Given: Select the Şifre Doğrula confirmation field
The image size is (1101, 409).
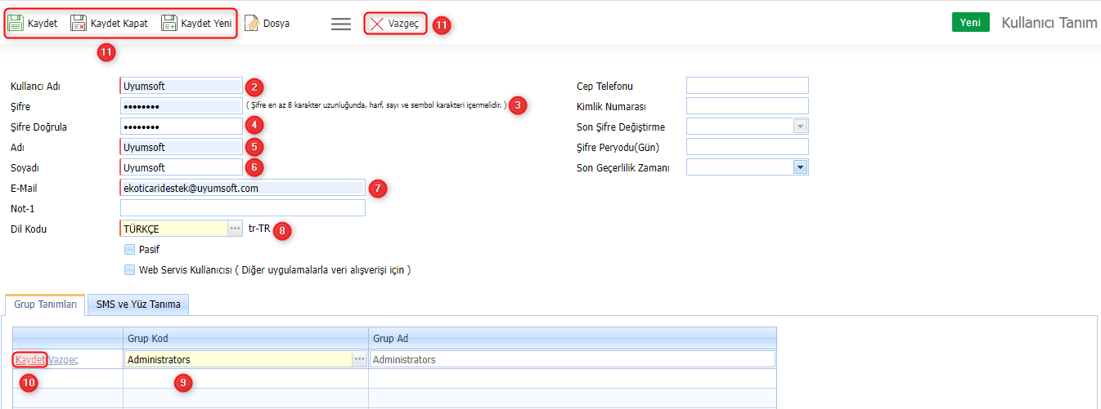Looking at the screenshot, I should coord(182,127).
